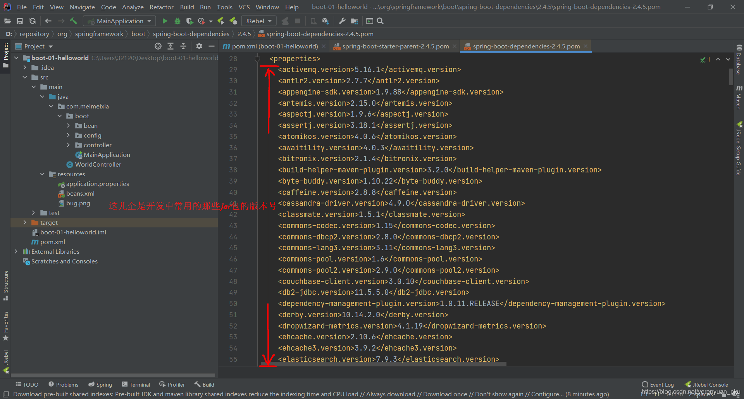
Task: Open the run configuration toolbar icon beside search
Action: [370, 21]
